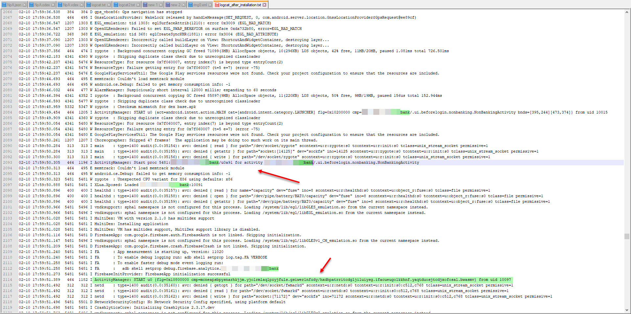Click 'ActivityManager: Start proc 5481' text
631x314 pixels.
coord(131,162)
